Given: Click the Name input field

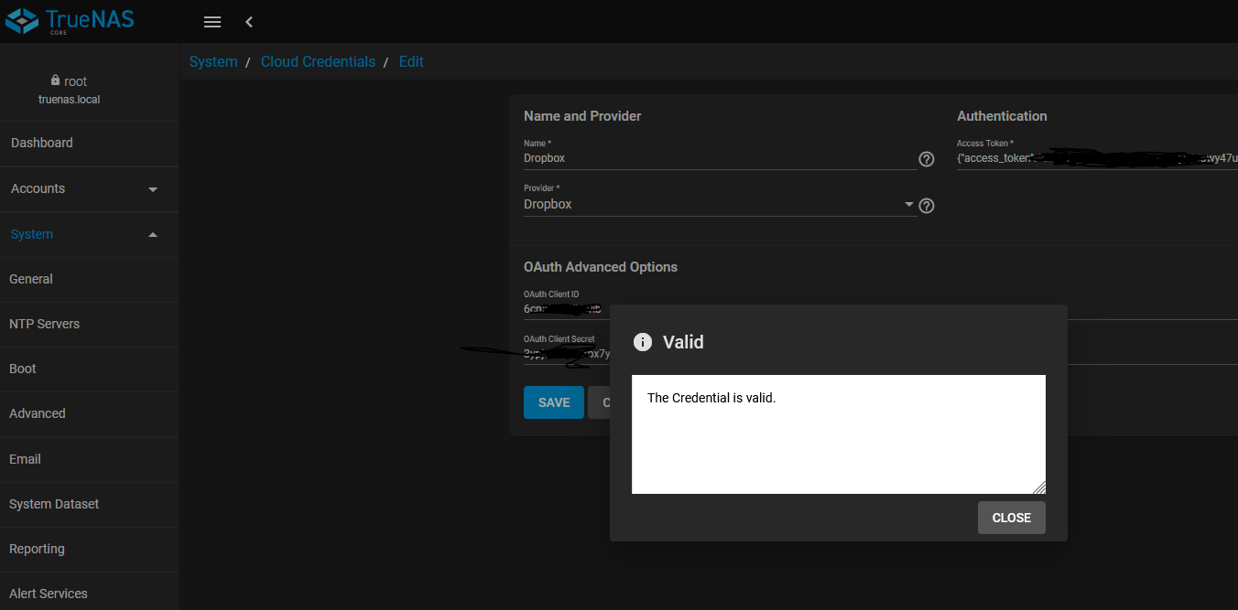Looking at the screenshot, I should tap(720, 159).
